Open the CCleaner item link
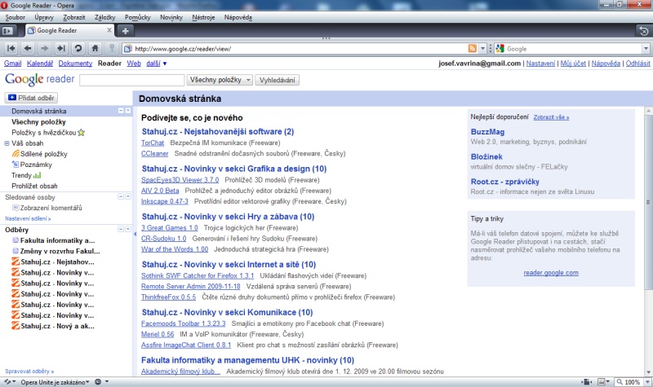The width and height of the screenshot is (653, 387). (154, 153)
